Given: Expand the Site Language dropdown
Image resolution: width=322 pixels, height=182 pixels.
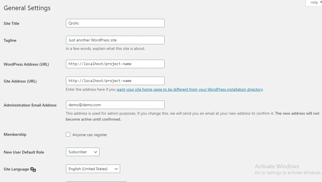Looking at the screenshot, I should [x=93, y=169].
